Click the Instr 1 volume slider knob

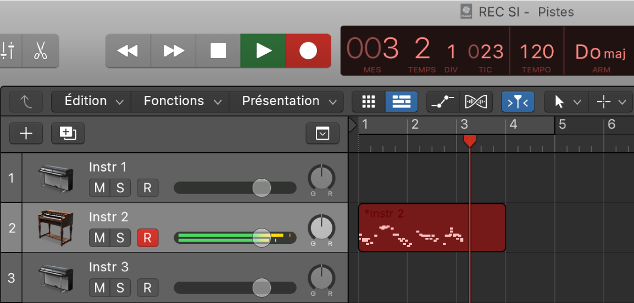(262, 188)
